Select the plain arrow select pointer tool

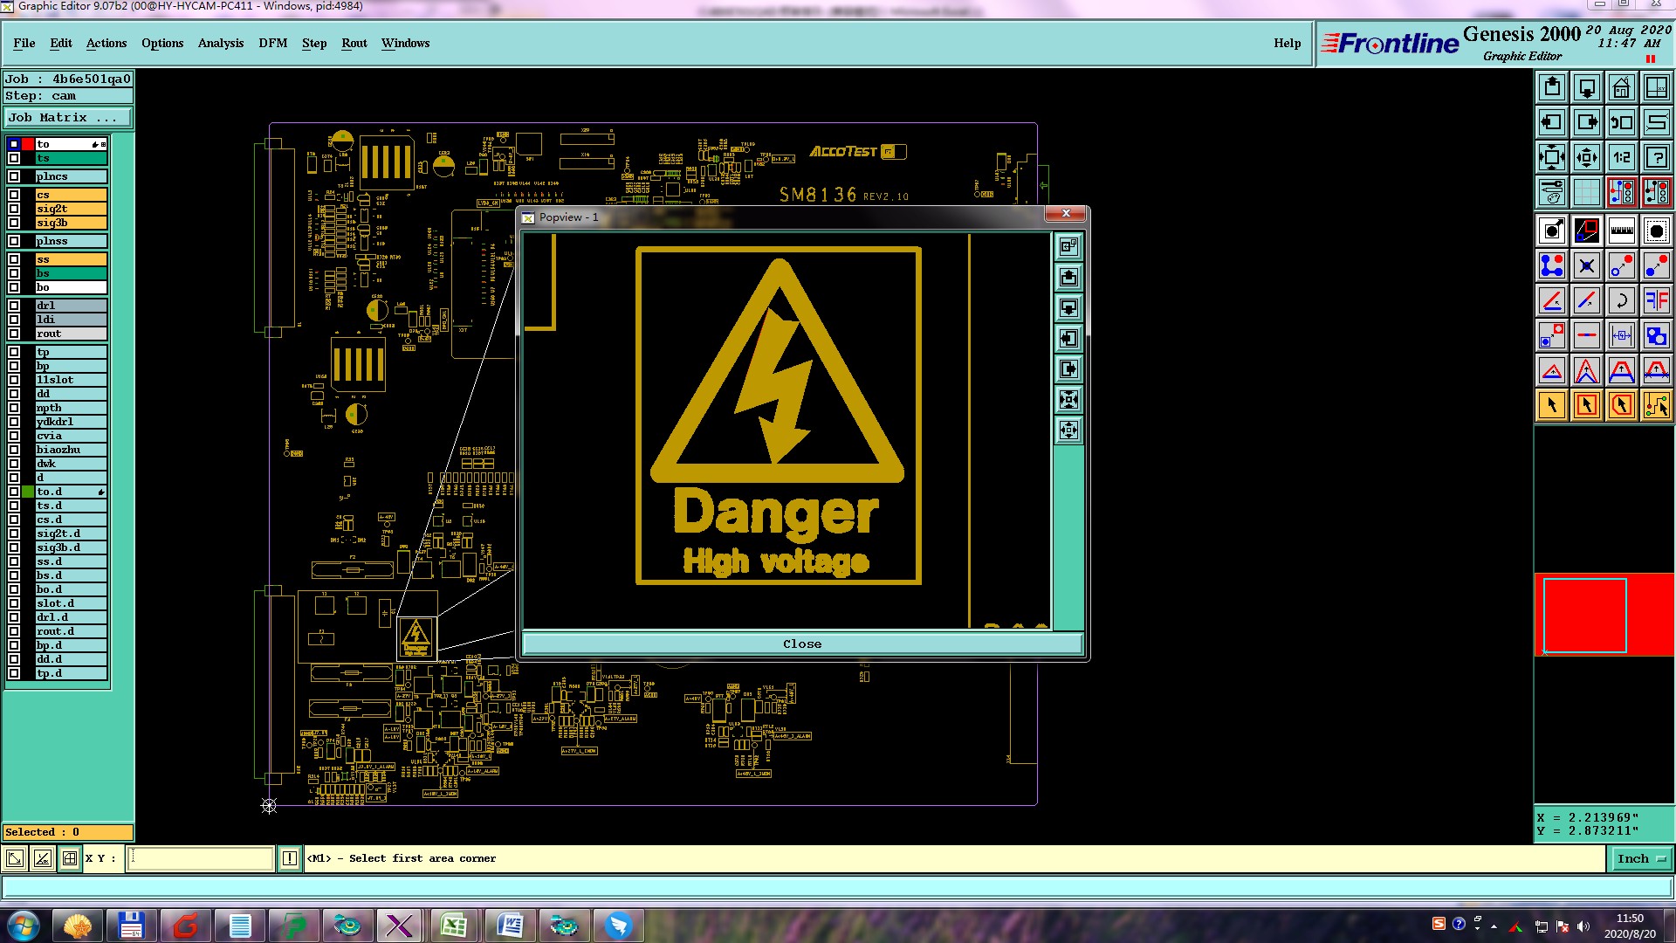coord(1552,405)
